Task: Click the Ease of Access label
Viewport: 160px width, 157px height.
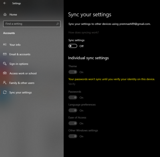Action: (x=77, y=117)
